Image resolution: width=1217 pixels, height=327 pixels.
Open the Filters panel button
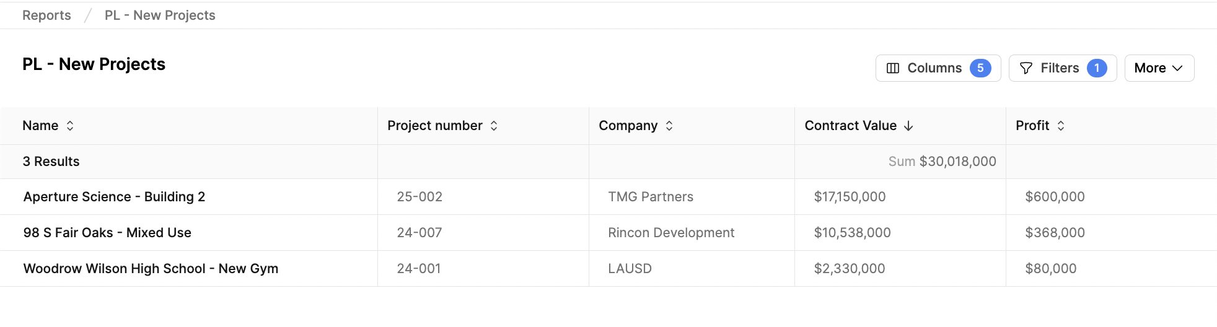(1063, 68)
